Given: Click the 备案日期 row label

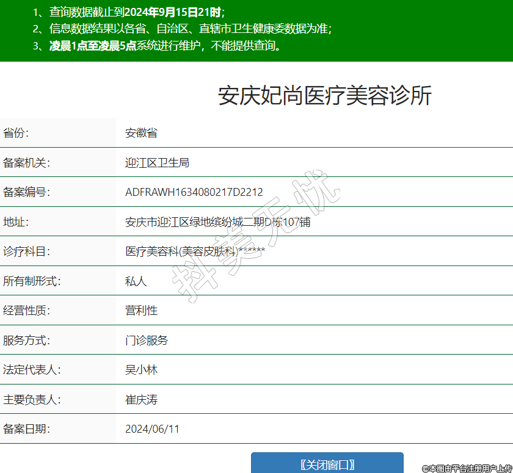Looking at the screenshot, I should pyautogui.click(x=26, y=429).
